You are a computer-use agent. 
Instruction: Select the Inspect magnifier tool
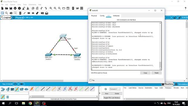click(x=6, y=13)
